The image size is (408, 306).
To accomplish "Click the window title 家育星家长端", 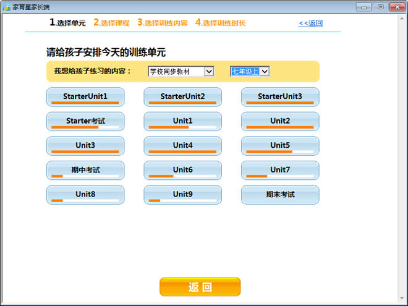I will pyautogui.click(x=31, y=7).
